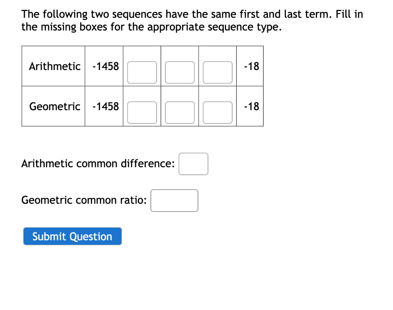The height and width of the screenshot is (310, 393).
Task: Click the first empty Arithmetic sequence box
Action: coord(142,72)
